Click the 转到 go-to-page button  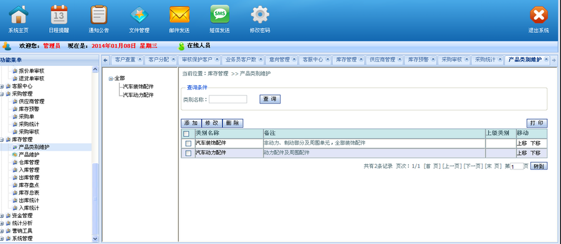(539, 166)
